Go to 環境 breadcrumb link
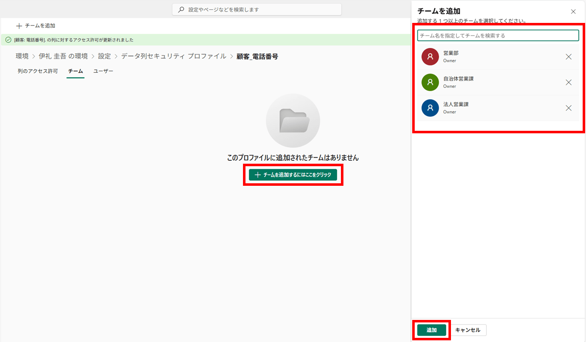 point(22,56)
